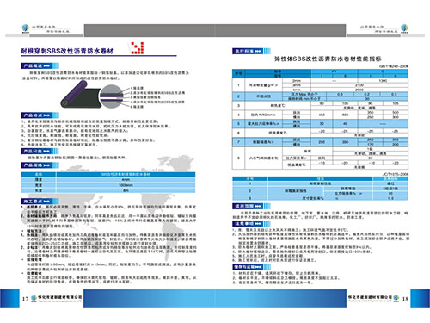Click the circular layer cross-section diagram

[112, 96]
